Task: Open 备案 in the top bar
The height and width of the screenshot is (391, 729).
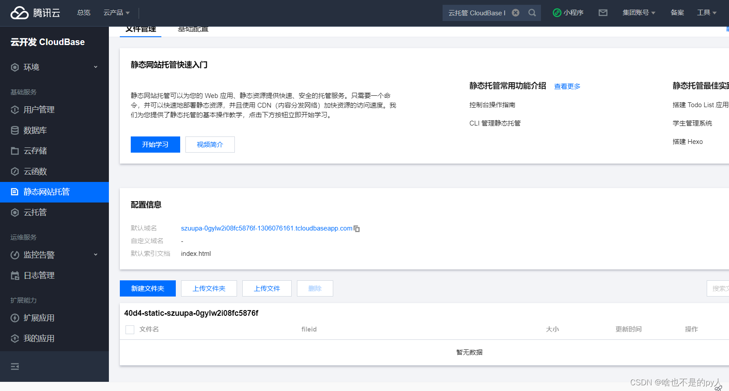Action: coord(677,13)
